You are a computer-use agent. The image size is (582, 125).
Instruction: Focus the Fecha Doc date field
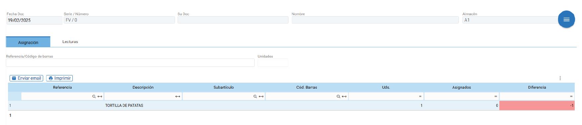34,20
